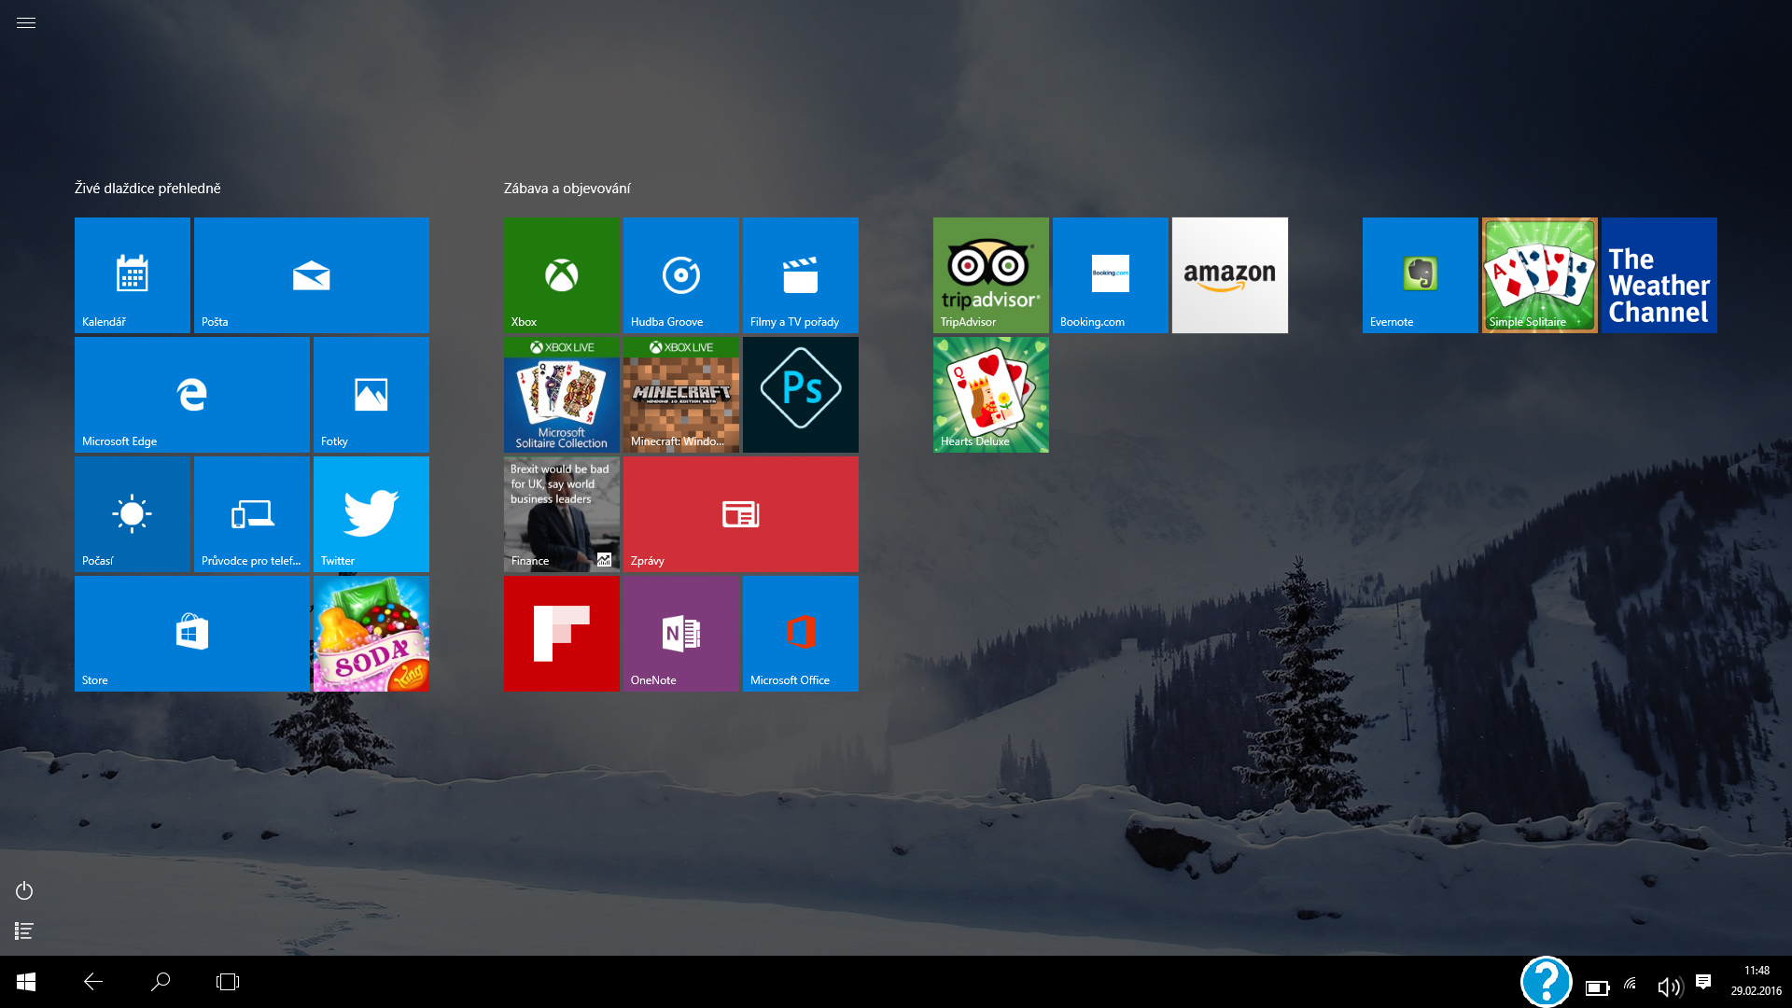Open the Booking.com app
Image resolution: width=1792 pixels, height=1008 pixels.
pyautogui.click(x=1110, y=275)
